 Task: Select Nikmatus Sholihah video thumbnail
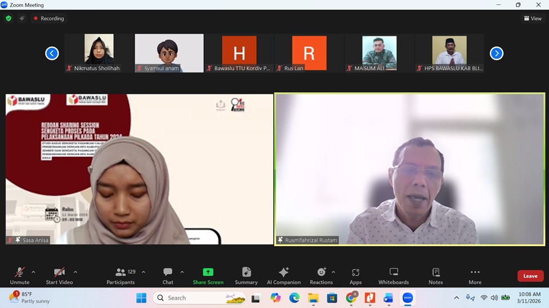[99, 53]
